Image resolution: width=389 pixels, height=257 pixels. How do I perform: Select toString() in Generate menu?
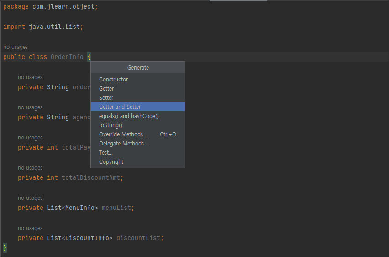tap(138, 125)
